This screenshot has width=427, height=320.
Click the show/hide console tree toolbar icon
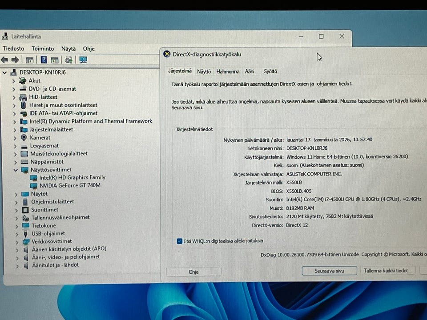coord(29,60)
